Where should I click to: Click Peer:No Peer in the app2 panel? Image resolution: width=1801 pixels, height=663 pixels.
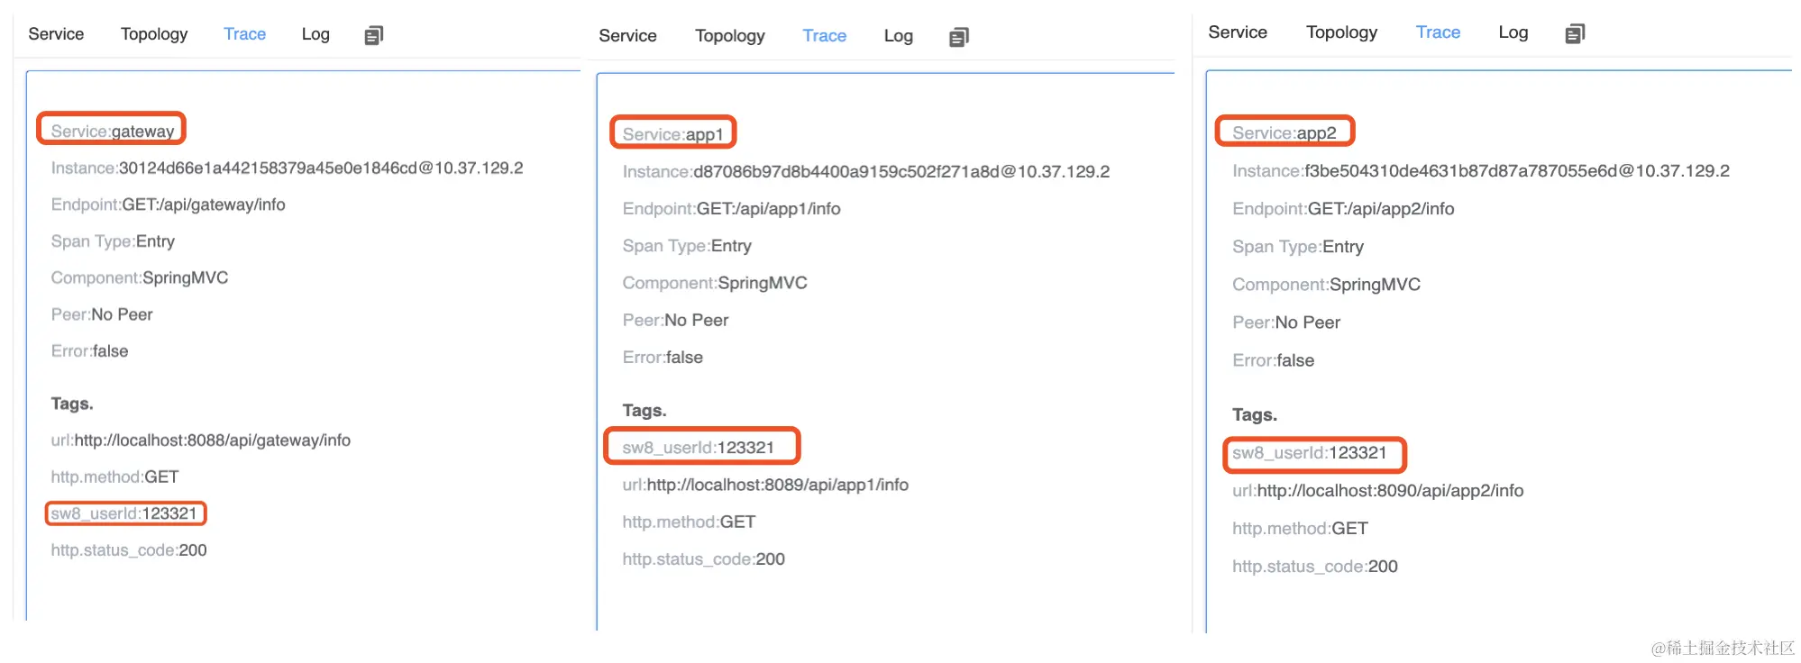pyautogui.click(x=1286, y=322)
